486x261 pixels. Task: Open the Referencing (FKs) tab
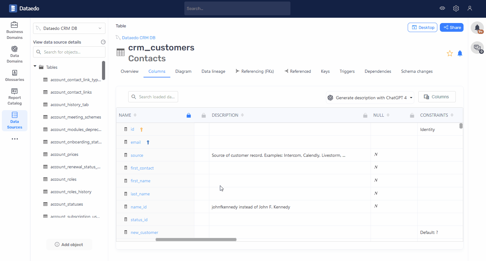[x=255, y=71]
